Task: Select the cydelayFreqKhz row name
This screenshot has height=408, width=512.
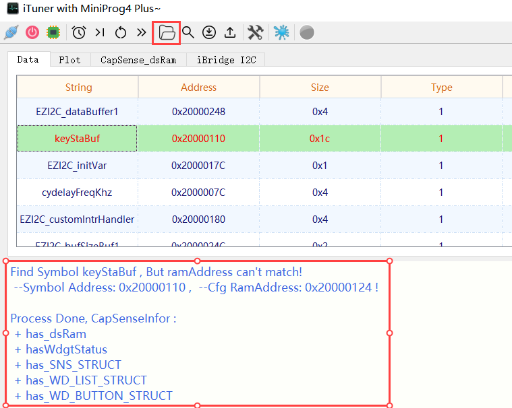Action: pos(77,193)
